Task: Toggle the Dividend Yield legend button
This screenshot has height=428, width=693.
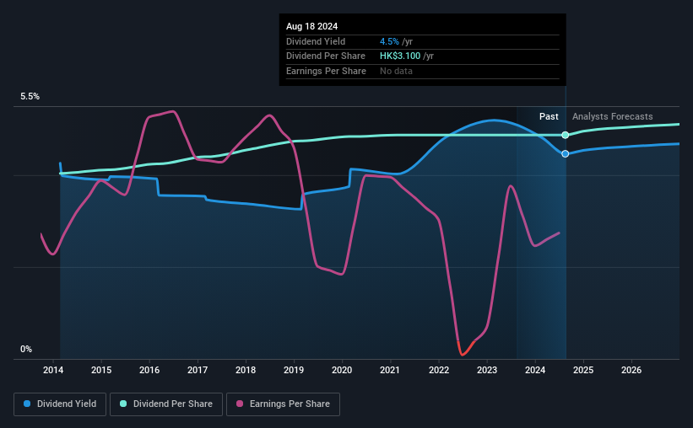Action: point(60,404)
